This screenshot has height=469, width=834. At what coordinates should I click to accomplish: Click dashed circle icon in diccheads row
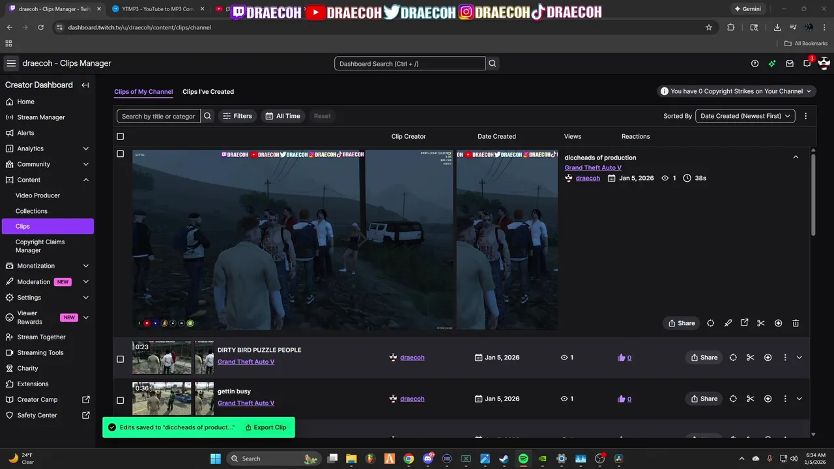click(x=710, y=323)
